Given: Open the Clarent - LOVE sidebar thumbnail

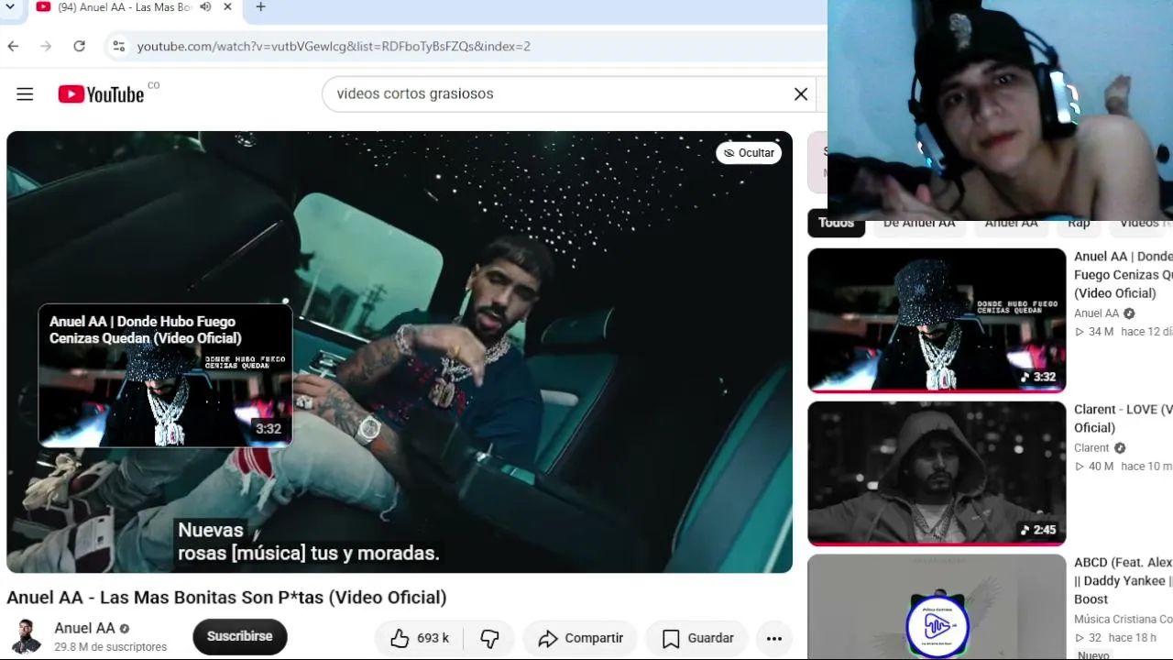Looking at the screenshot, I should [937, 473].
